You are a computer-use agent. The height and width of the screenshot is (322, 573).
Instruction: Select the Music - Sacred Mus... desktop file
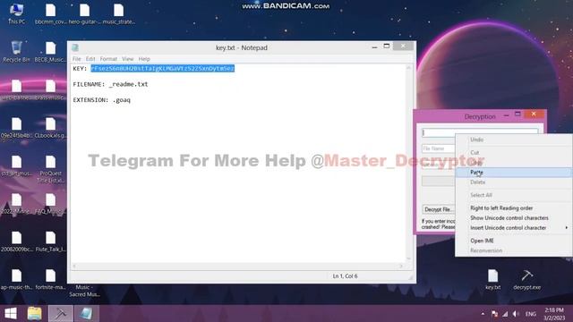tap(84, 291)
